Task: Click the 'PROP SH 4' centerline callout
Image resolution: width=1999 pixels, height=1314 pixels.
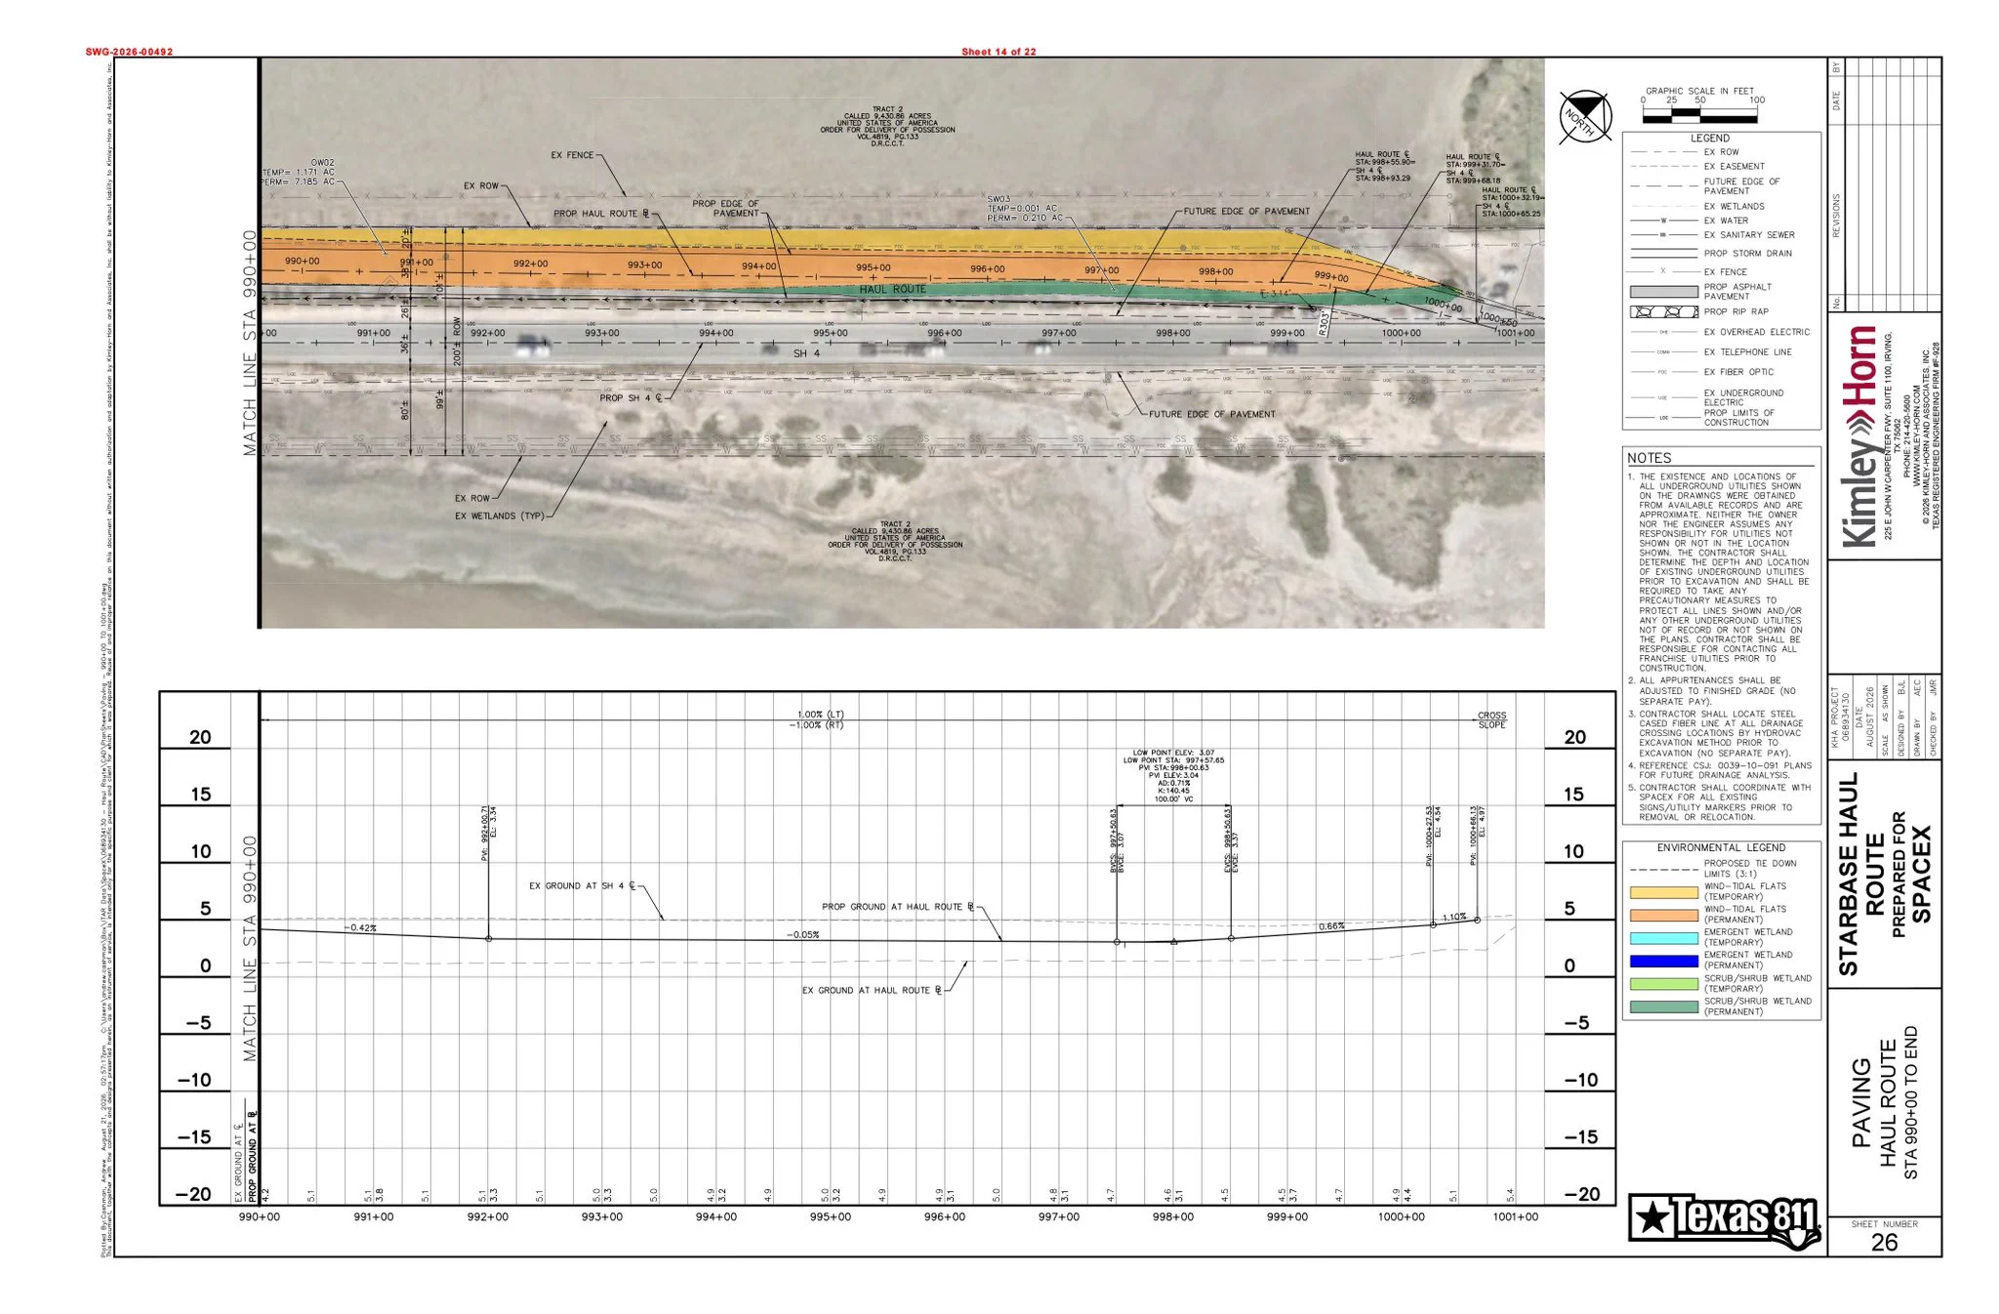Action: 631,398
